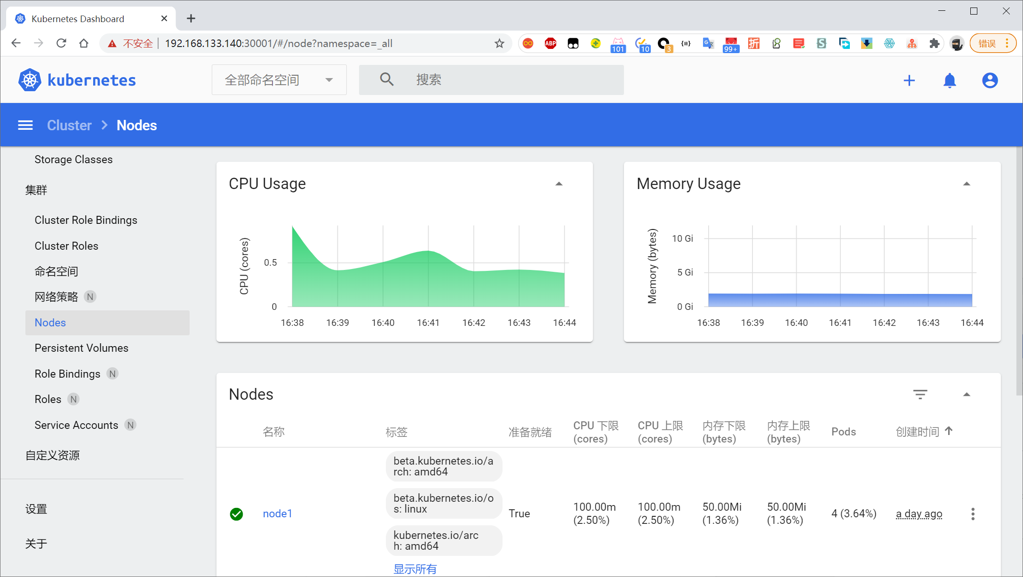Open the notifications bell
The width and height of the screenshot is (1023, 577).
pyautogui.click(x=950, y=80)
